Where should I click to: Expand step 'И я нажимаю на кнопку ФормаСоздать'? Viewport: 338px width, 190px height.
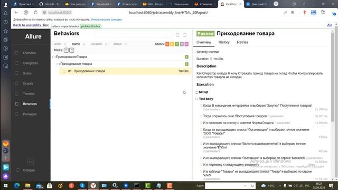point(239,123)
